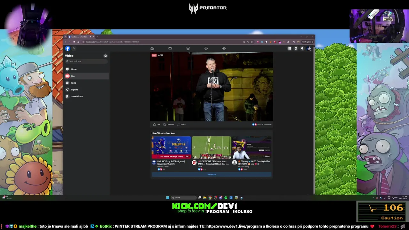Open the Facebook apps menu grid
Viewport: 409px width, 230px height.
pos(289,49)
